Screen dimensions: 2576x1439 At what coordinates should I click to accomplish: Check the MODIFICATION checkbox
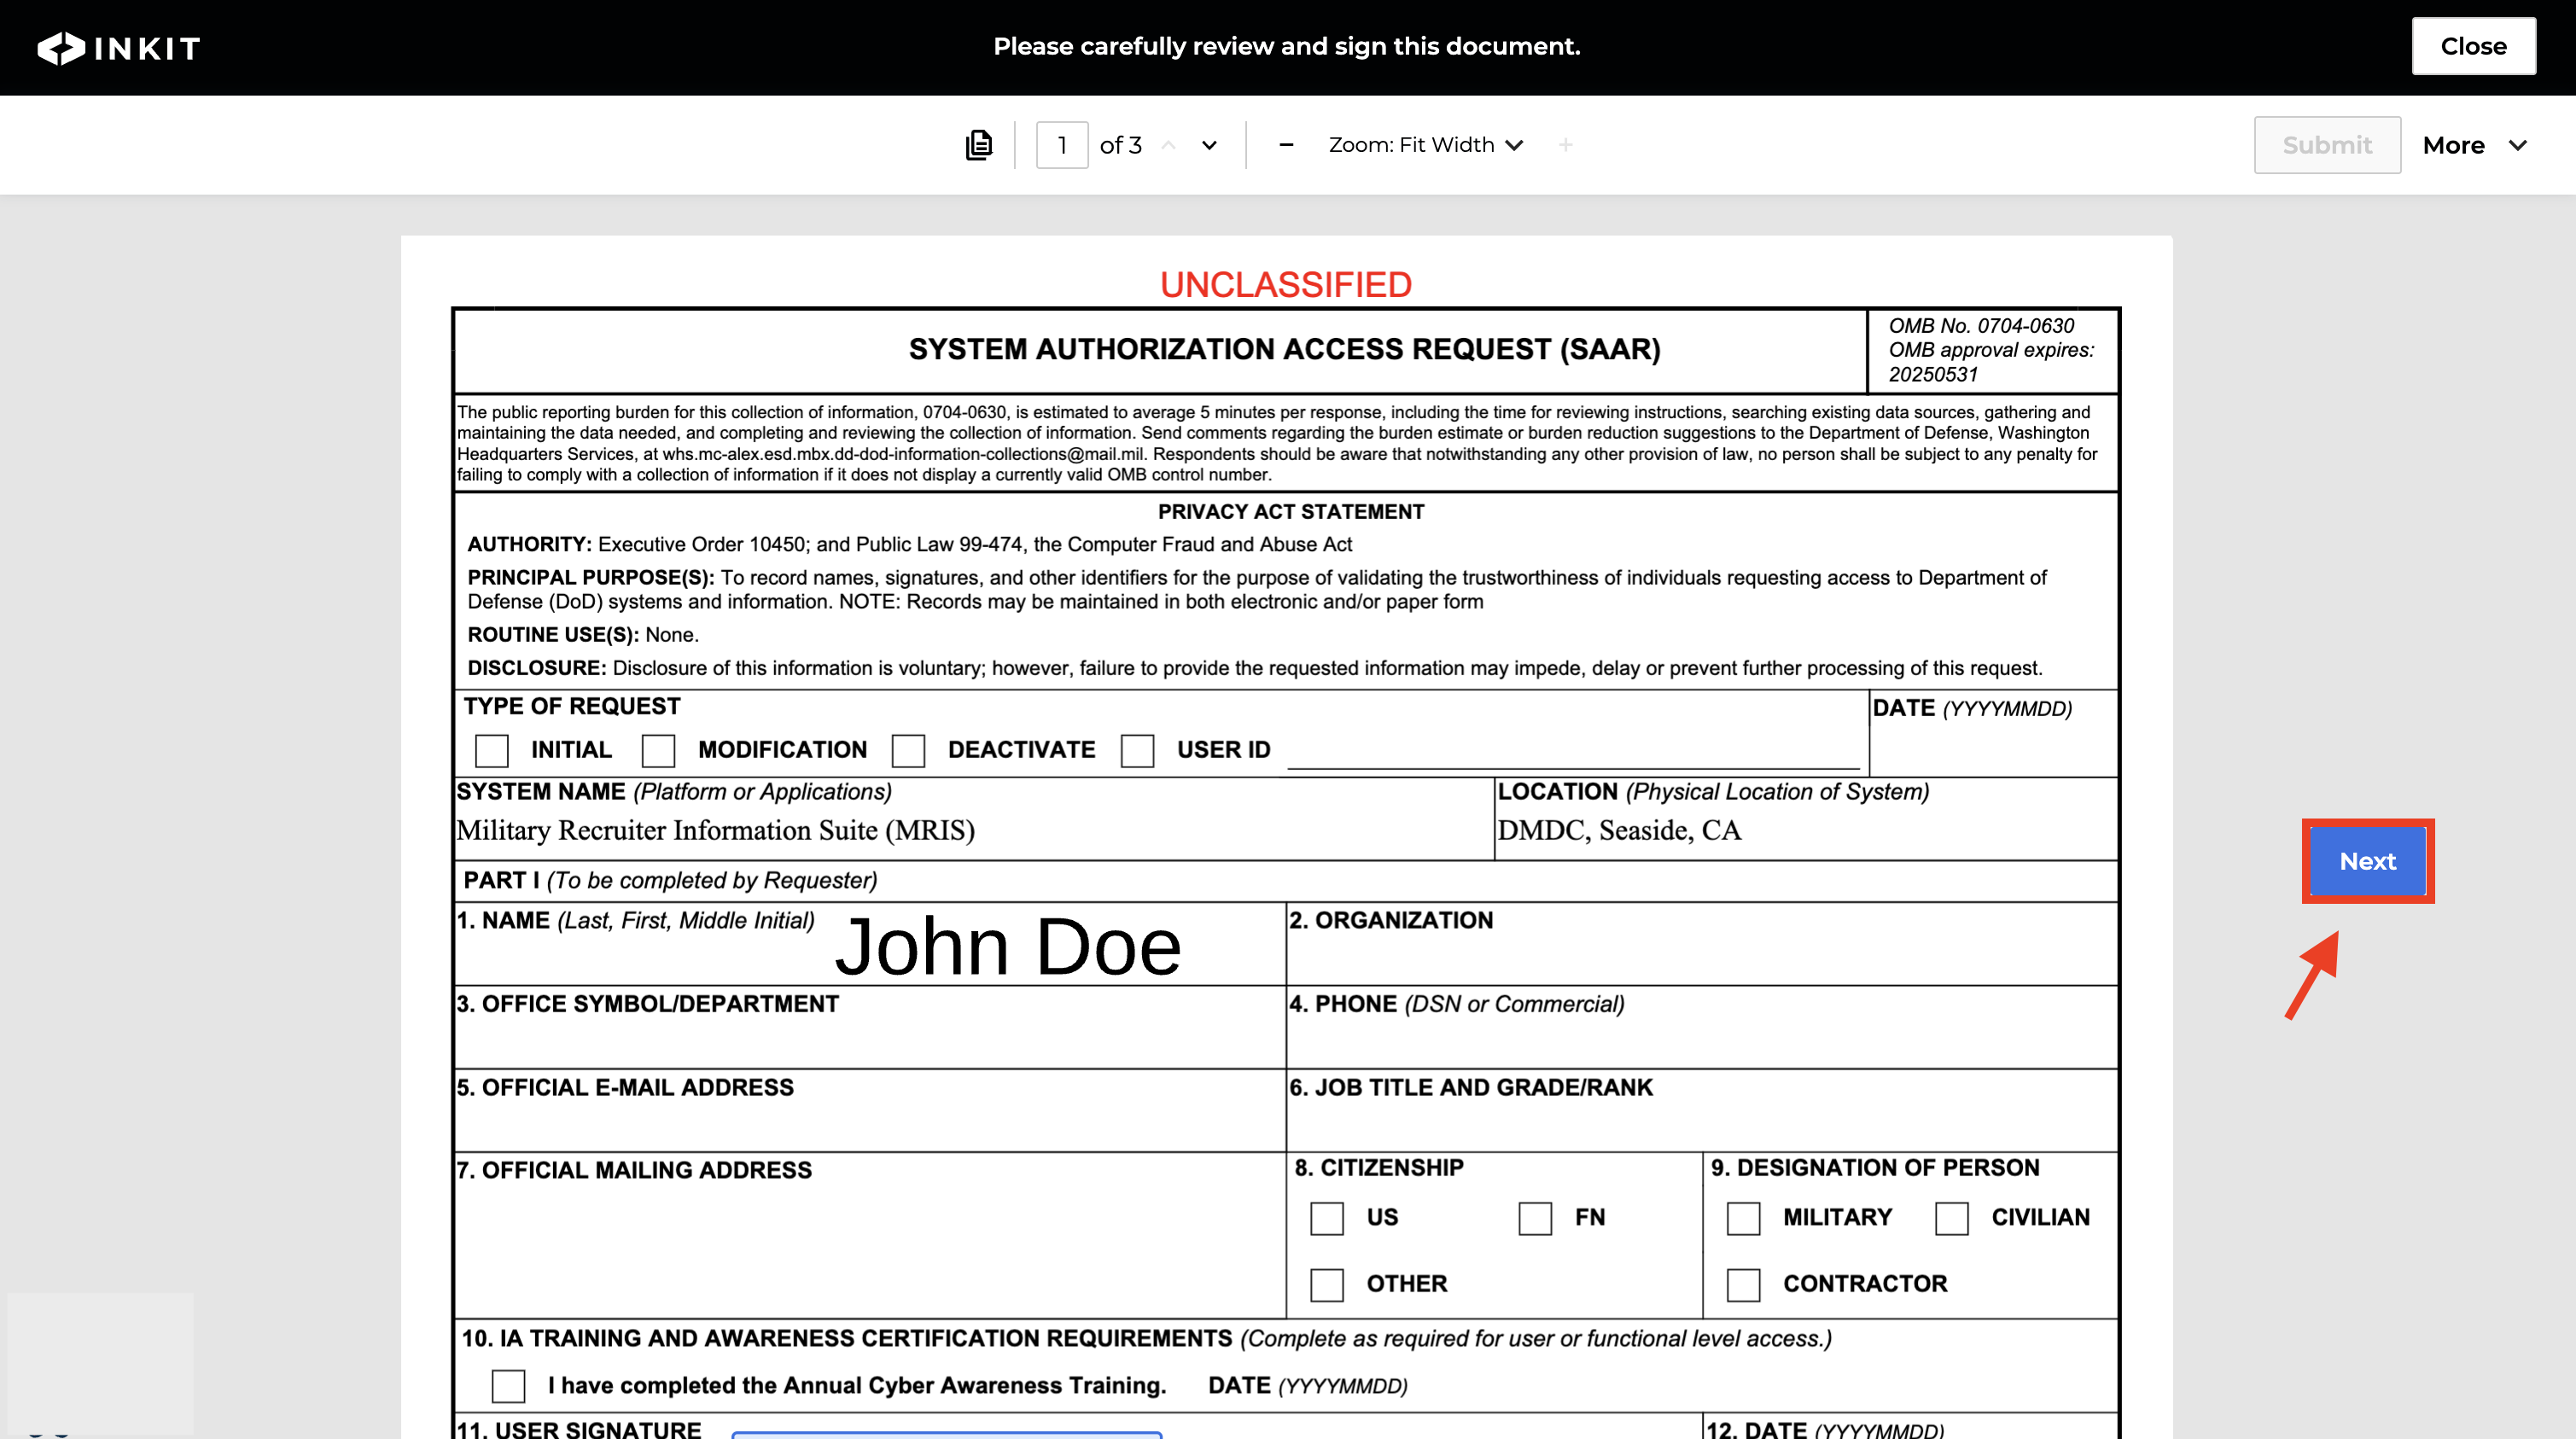click(x=658, y=750)
